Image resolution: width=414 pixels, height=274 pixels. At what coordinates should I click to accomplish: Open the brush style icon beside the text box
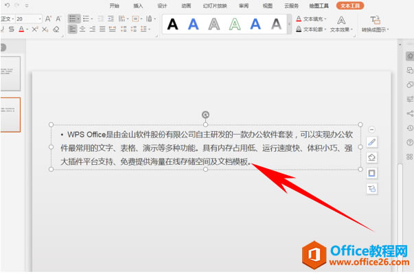click(371, 142)
